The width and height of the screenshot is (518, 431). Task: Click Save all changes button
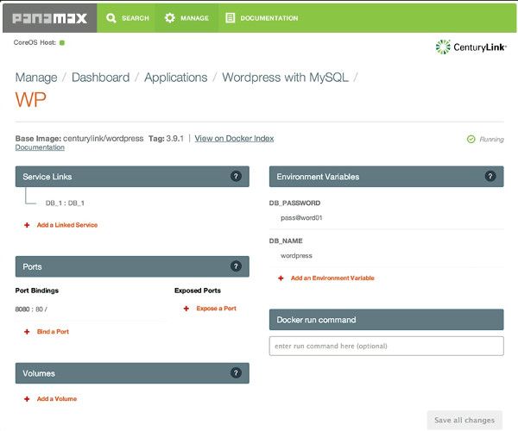(x=464, y=420)
